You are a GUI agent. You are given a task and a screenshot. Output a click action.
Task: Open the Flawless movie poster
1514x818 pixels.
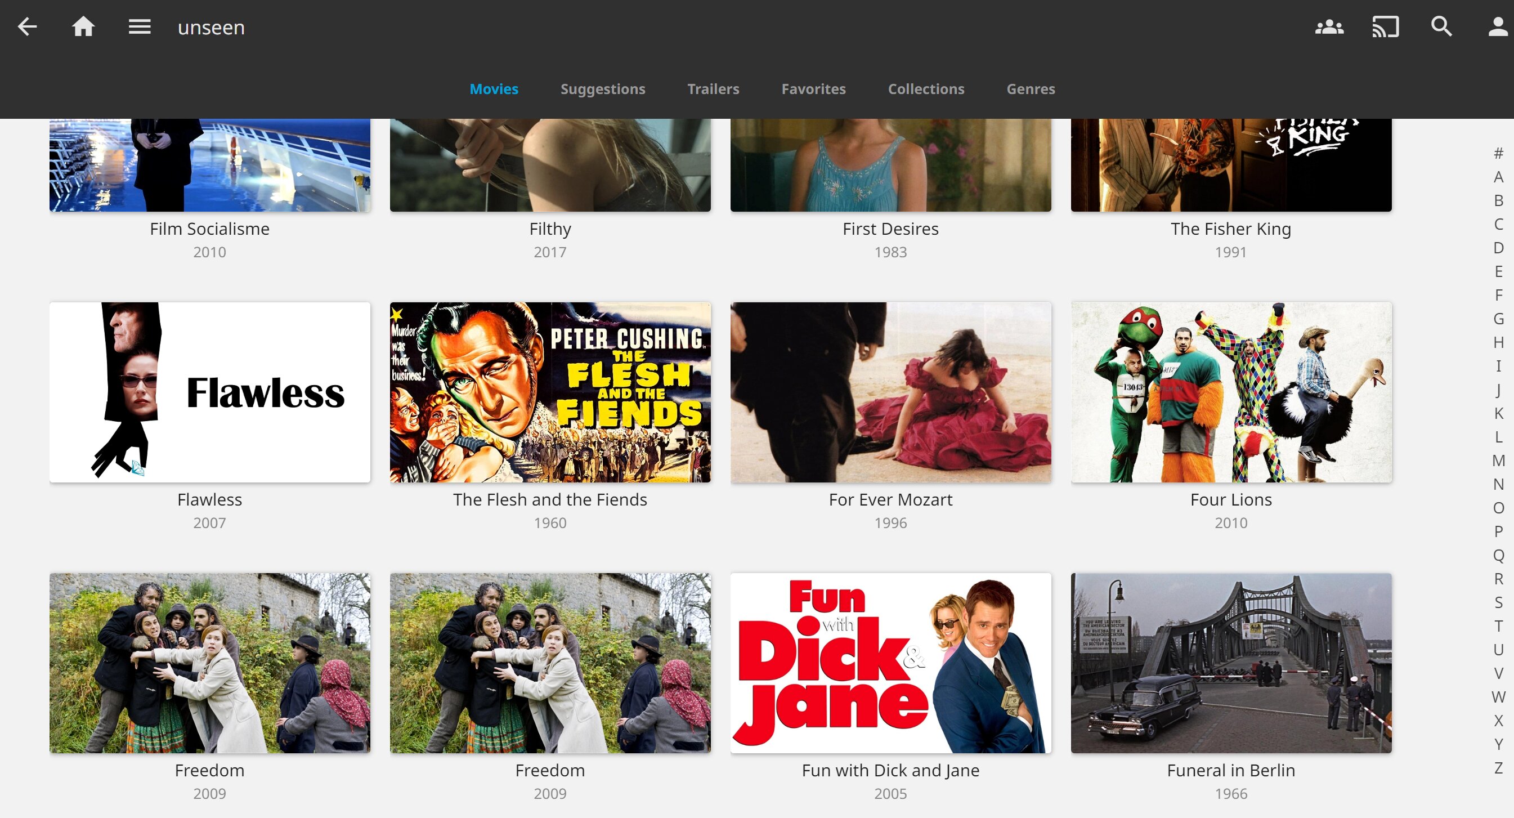(210, 392)
